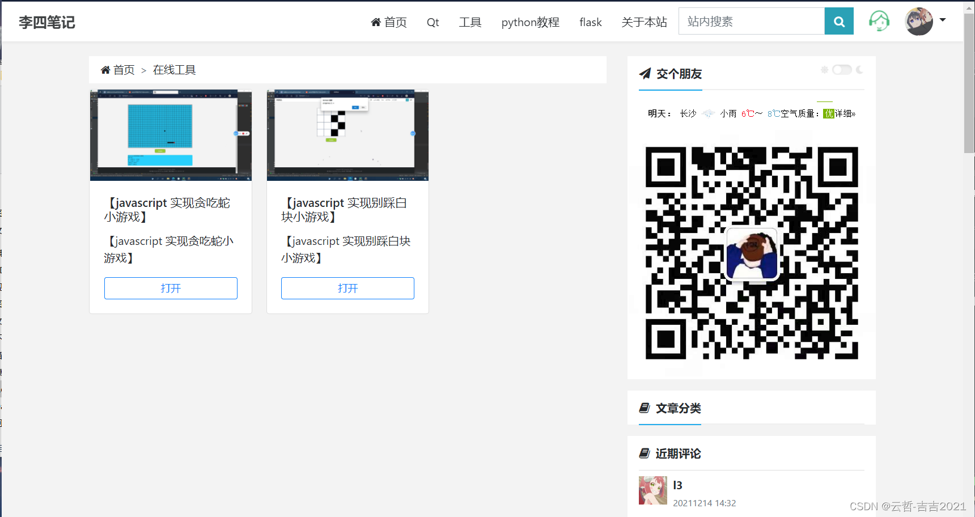
Task: Open the flask menu item
Action: [590, 22]
